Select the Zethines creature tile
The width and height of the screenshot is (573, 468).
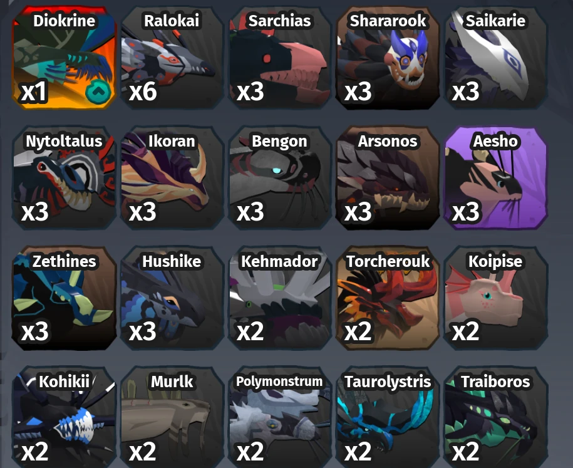point(65,298)
